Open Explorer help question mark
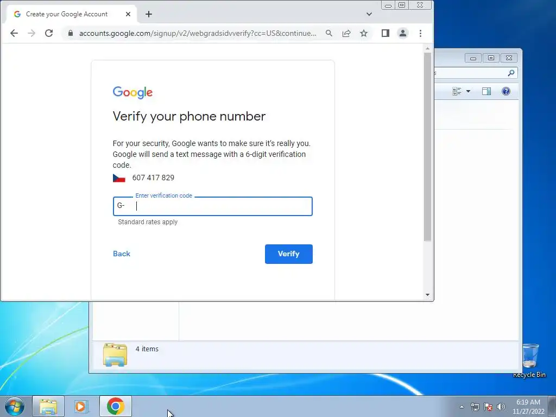Screen dimensions: 556x417 point(506,91)
